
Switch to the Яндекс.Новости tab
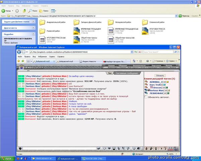(x=91, y=61)
